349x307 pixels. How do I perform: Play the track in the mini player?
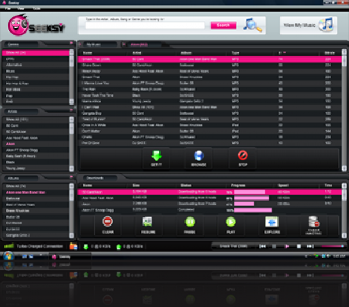coord(287,246)
